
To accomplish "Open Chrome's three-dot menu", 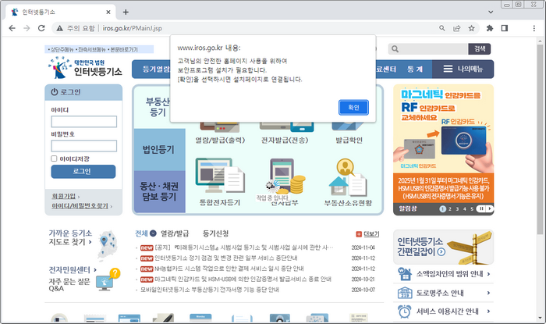I will (534, 28).
